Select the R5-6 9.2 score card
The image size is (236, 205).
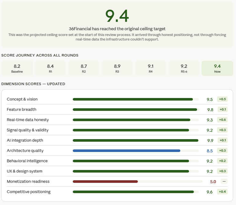click(184, 68)
